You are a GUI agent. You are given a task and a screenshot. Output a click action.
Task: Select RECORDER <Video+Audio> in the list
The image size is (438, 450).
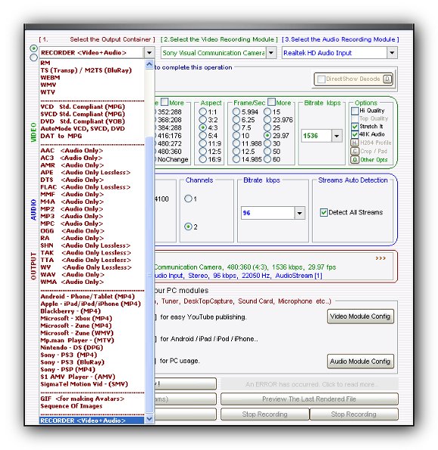coord(92,421)
